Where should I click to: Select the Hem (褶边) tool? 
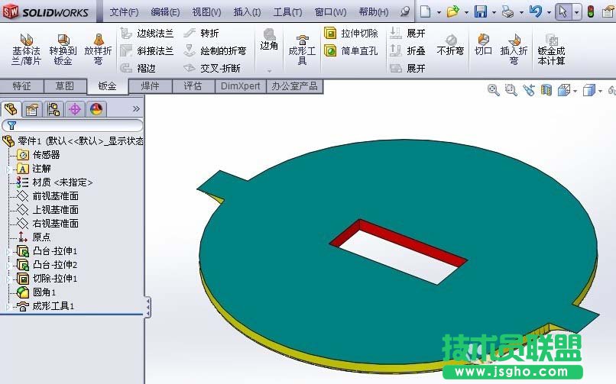tap(138, 68)
